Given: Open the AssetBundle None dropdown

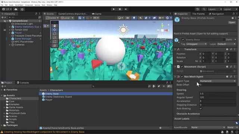Looking at the screenshot, I should (208, 127).
